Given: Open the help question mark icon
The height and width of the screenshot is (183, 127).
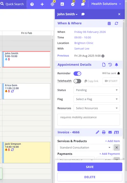Looking at the screenshot, I should click(32, 4).
